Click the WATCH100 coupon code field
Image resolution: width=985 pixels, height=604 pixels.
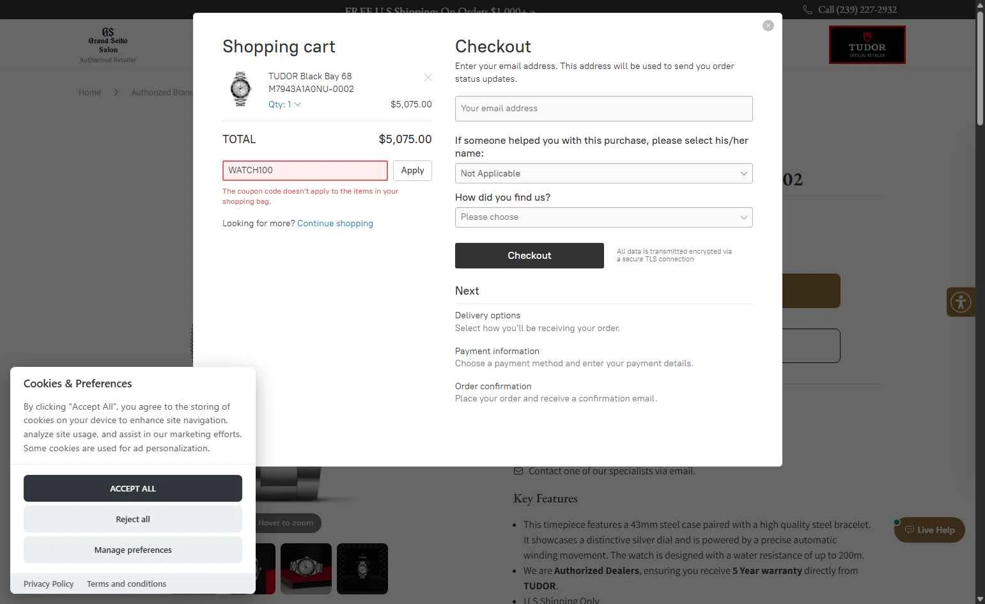305,171
